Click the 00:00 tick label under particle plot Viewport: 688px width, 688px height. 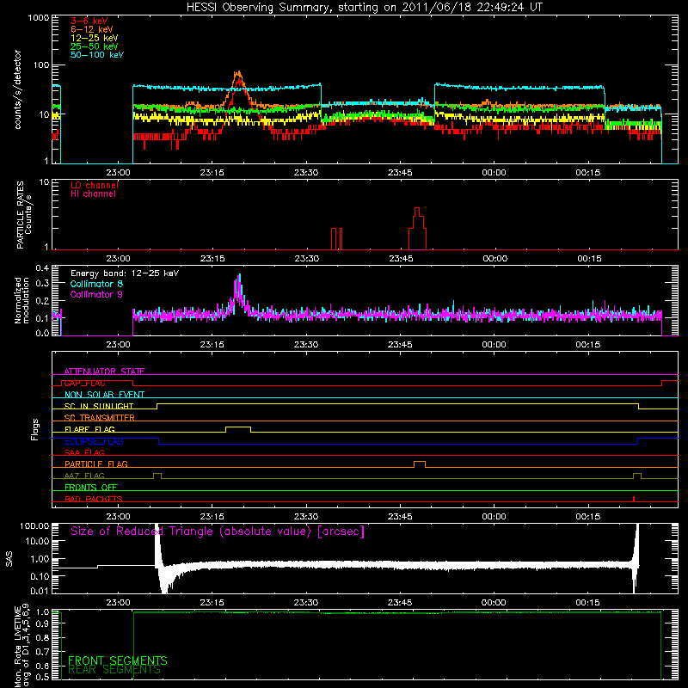tap(495, 259)
